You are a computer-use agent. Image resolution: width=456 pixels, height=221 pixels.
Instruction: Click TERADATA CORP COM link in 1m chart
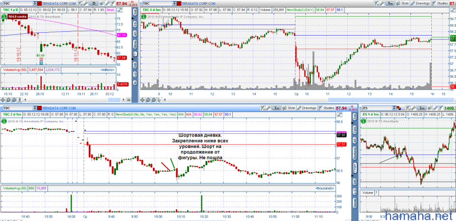coord(59,108)
